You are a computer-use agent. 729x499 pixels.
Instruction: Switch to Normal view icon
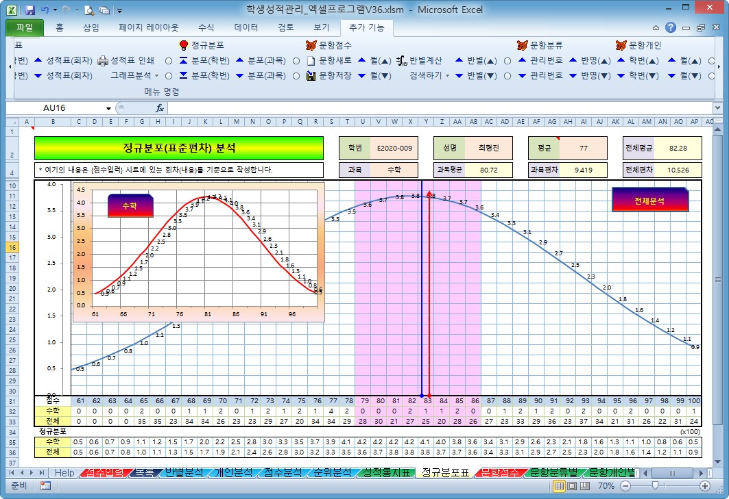coord(560,486)
